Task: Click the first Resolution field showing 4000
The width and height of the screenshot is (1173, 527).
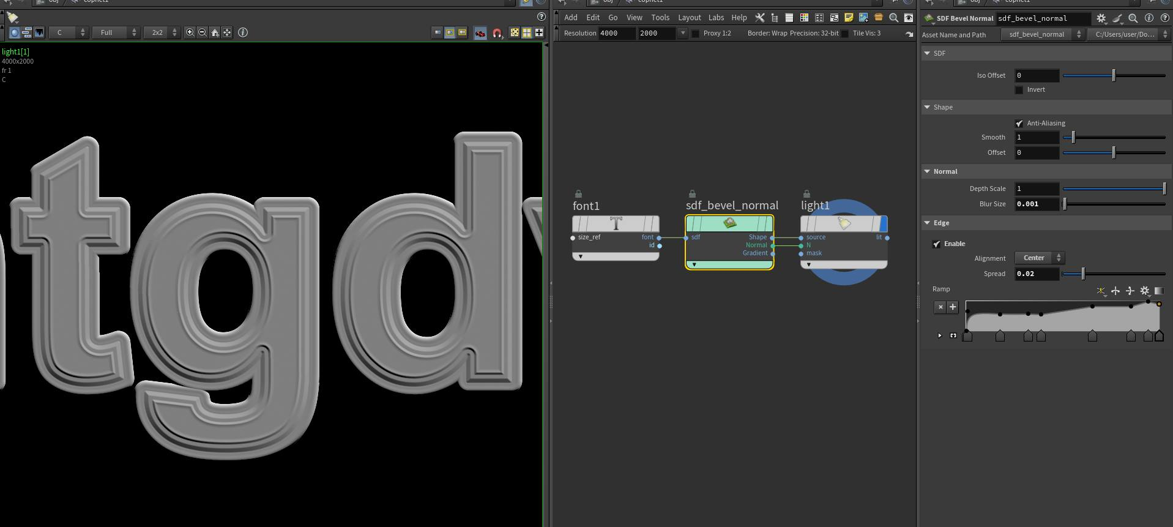Action: [616, 33]
